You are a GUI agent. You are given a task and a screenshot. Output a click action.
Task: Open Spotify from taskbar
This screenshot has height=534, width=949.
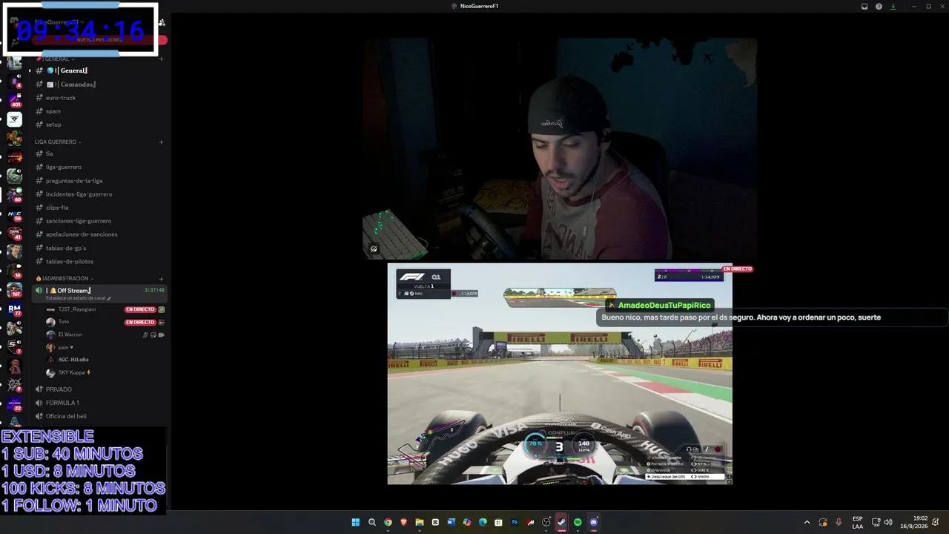[578, 522]
